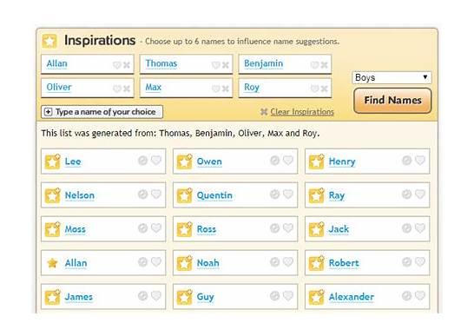Open the Boys gender dropdown
This screenshot has height=336, width=474.
point(392,77)
